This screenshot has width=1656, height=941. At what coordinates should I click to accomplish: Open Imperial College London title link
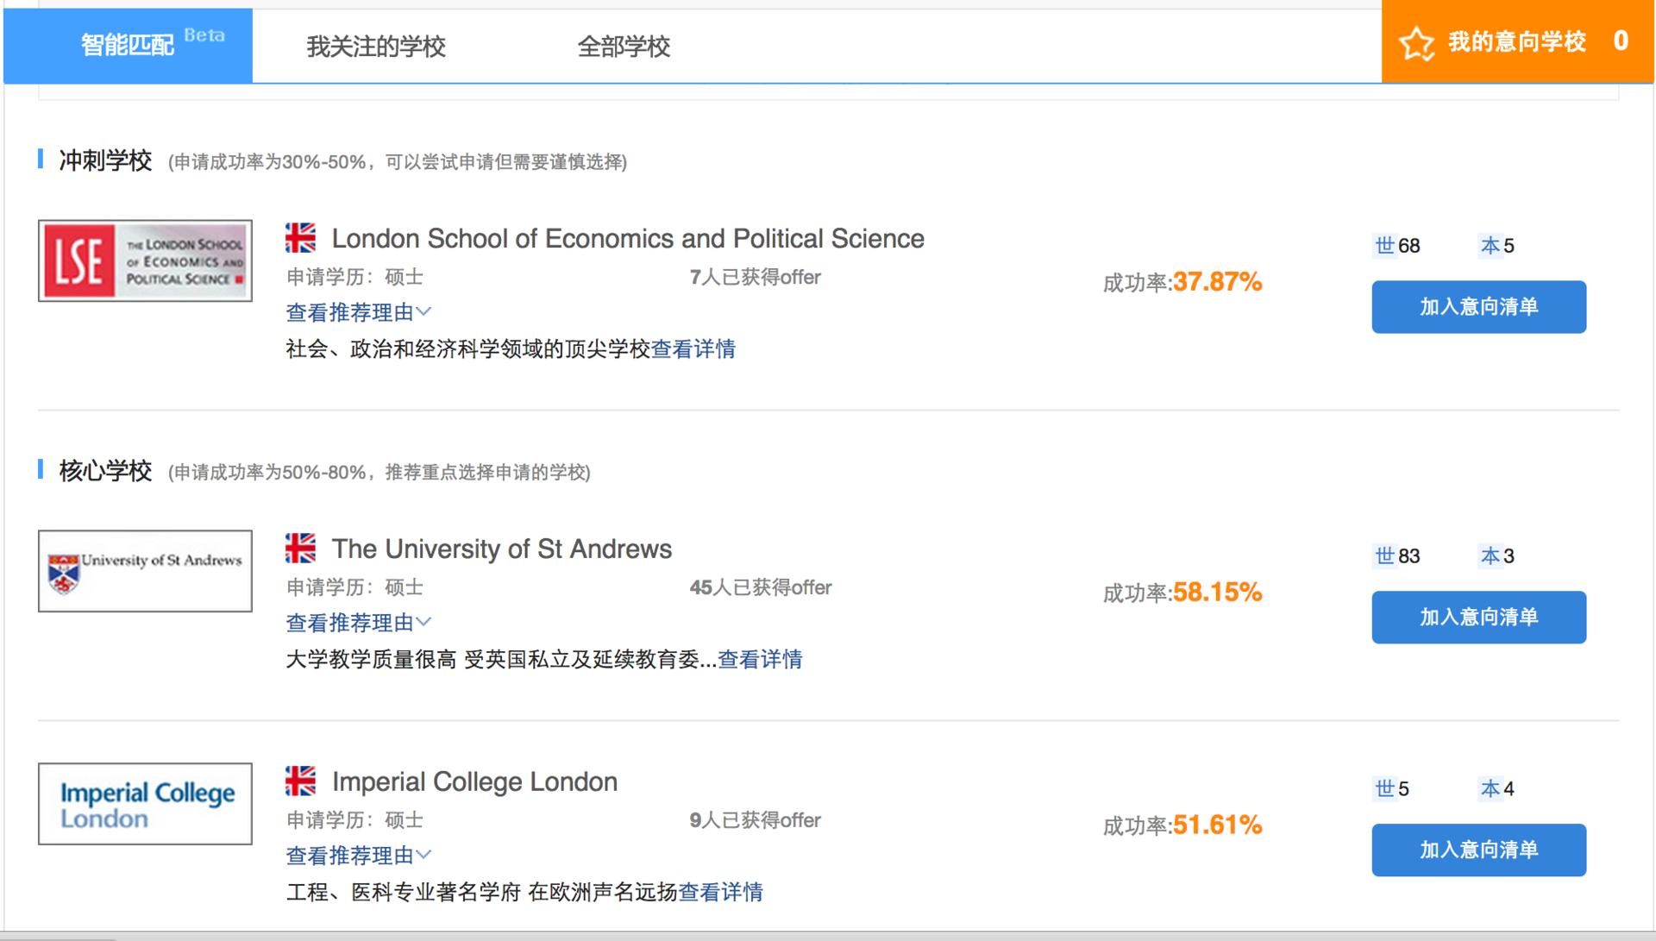[474, 782]
